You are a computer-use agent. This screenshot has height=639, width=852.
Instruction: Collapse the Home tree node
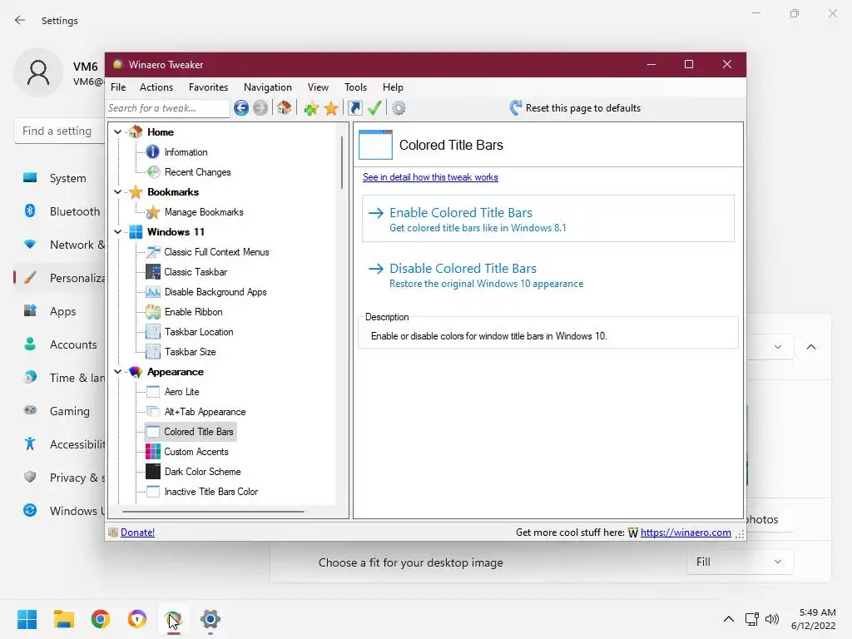point(118,132)
